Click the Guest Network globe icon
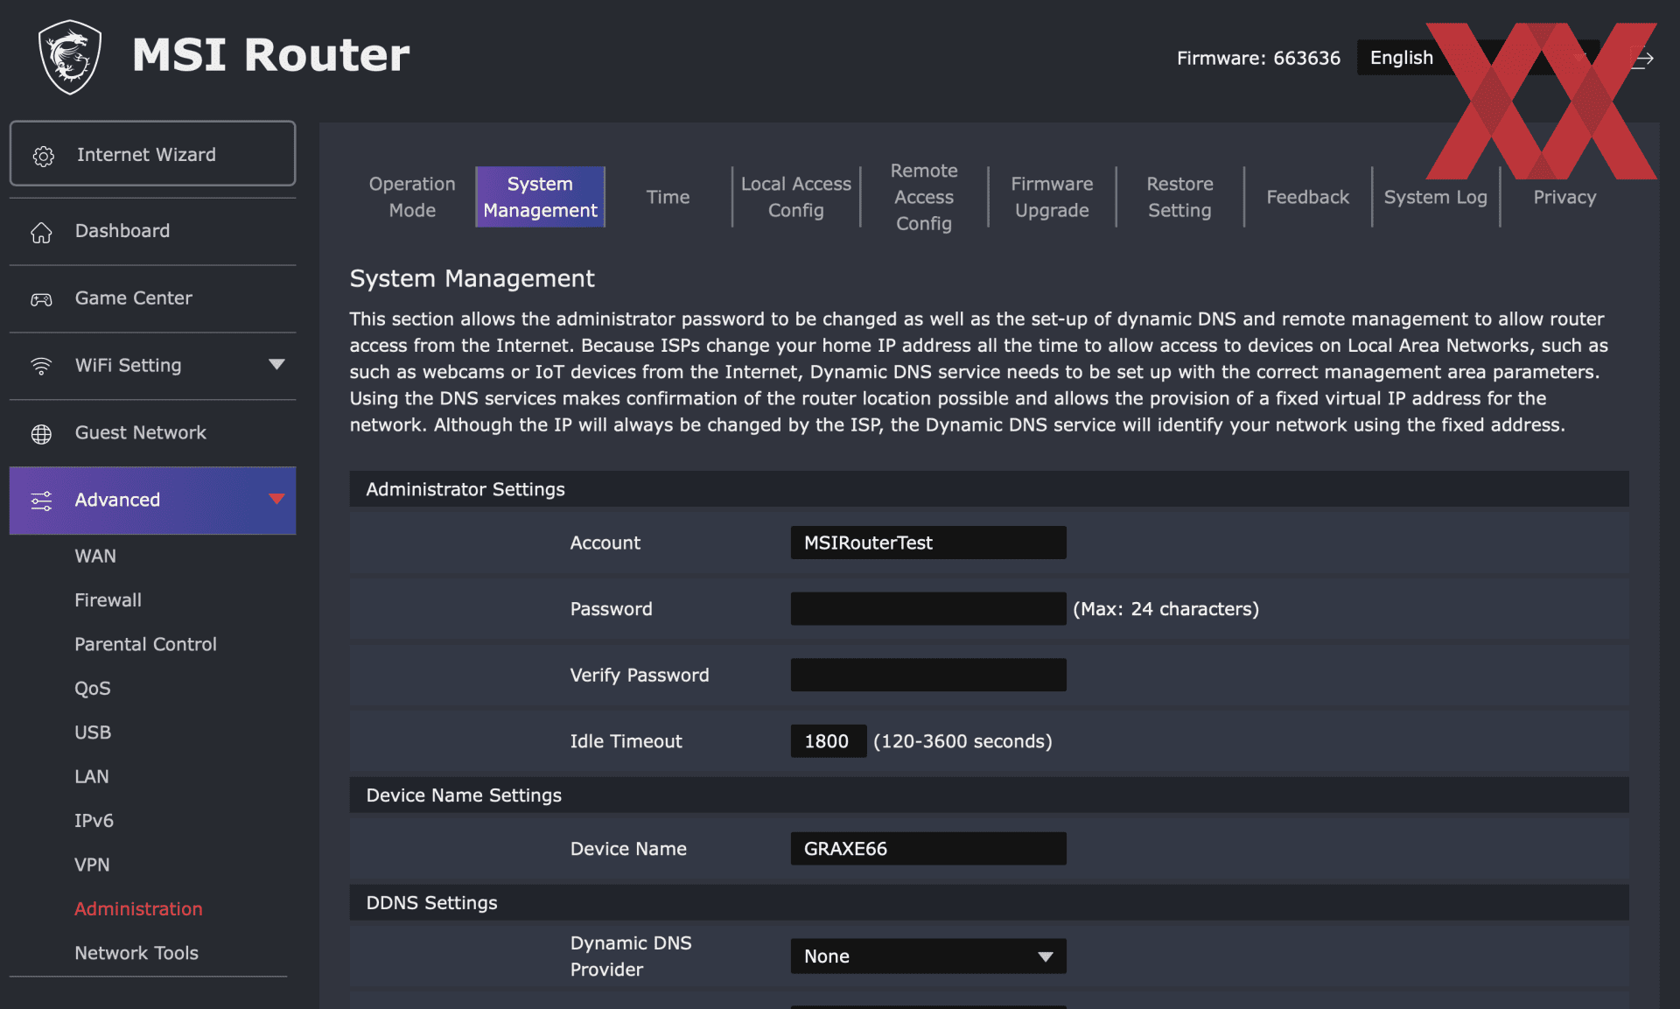Image resolution: width=1680 pixels, height=1009 pixels. (x=41, y=434)
